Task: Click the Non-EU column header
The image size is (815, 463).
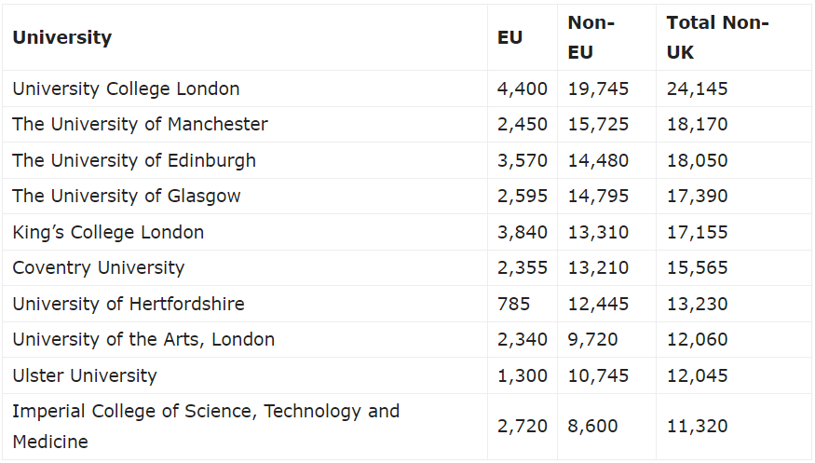Action: [x=591, y=37]
